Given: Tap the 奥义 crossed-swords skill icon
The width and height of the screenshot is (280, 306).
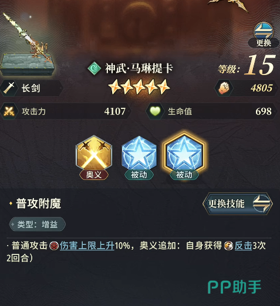Looking at the screenshot, I should (x=94, y=154).
